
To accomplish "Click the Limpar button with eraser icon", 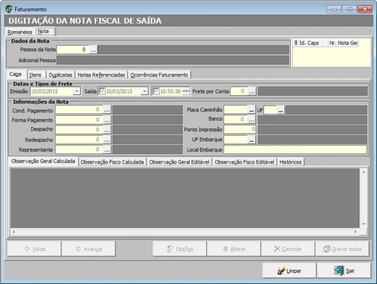I will [x=289, y=271].
